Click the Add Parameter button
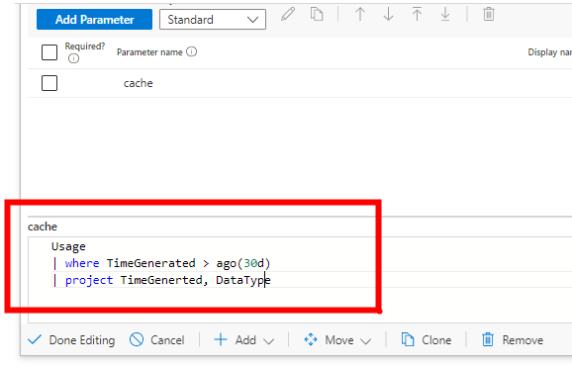This screenshot has width=572, height=369. [x=94, y=20]
